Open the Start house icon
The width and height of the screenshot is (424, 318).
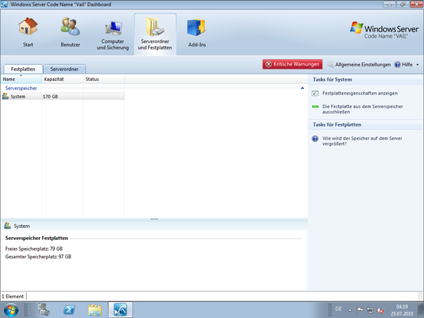[28, 26]
